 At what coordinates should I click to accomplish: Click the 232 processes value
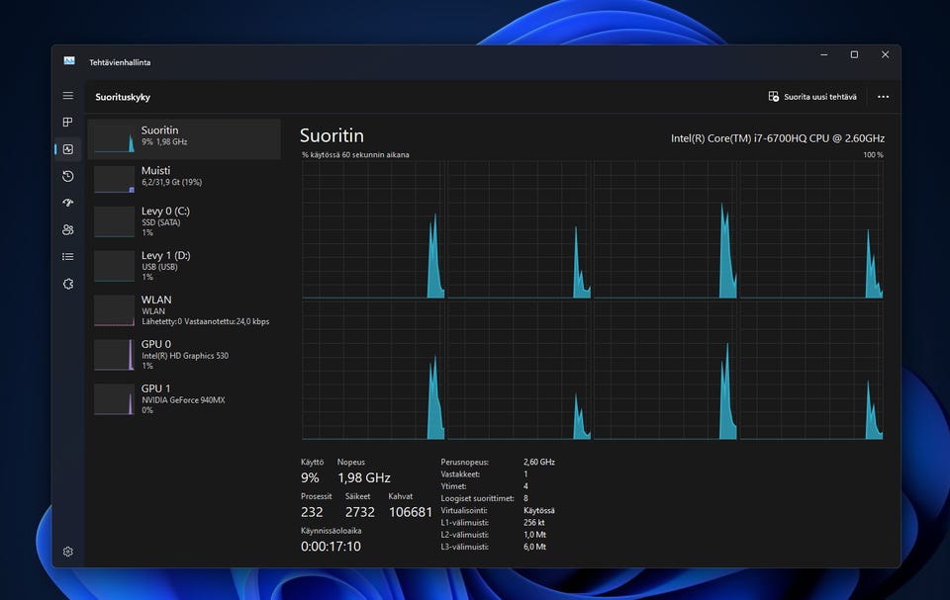(312, 512)
